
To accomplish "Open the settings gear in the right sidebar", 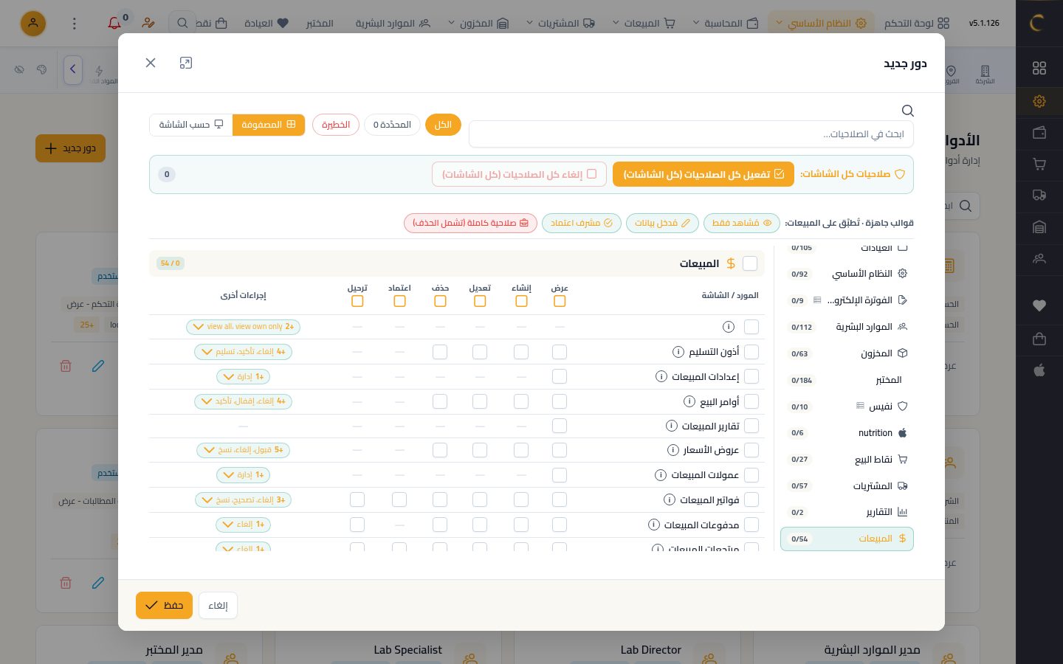I will pyautogui.click(x=1039, y=101).
